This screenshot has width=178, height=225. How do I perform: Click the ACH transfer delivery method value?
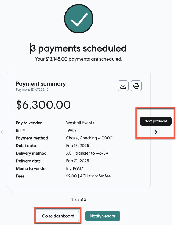click(87, 153)
